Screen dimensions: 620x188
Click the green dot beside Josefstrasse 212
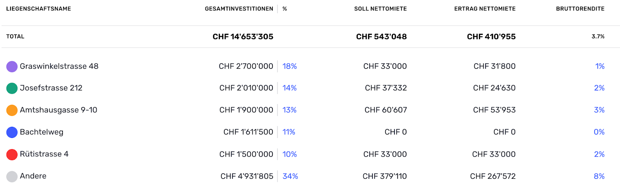click(12, 88)
